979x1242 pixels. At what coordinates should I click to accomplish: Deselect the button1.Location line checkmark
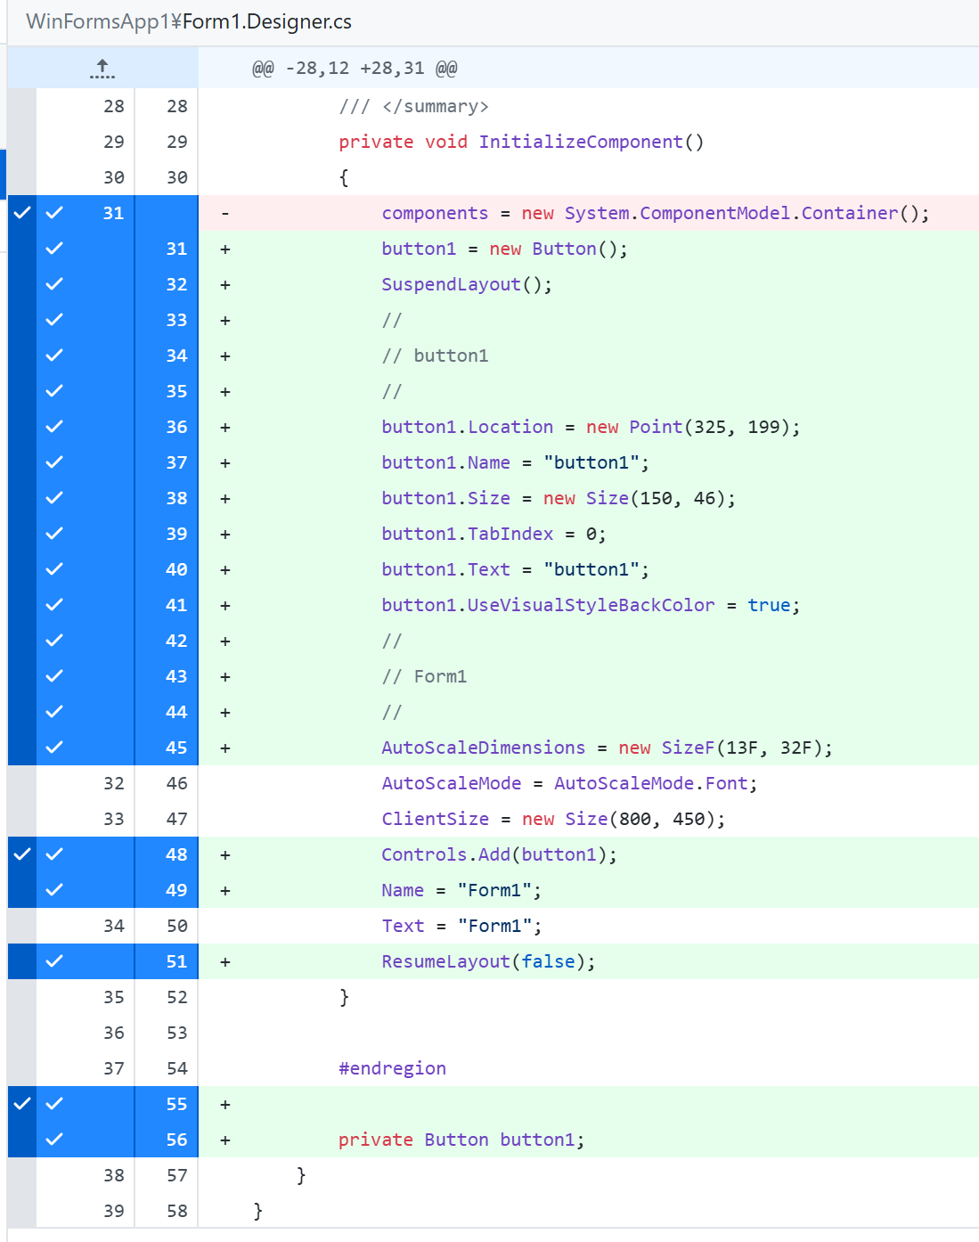pos(54,427)
